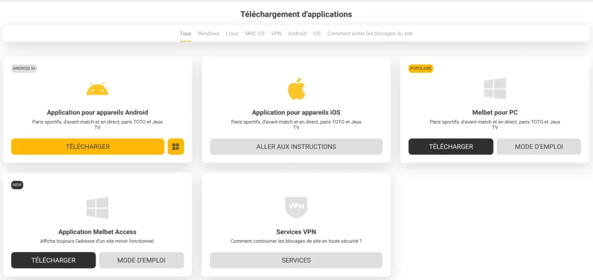Image resolution: width=593 pixels, height=280 pixels.
Task: Click the Téléchargement d'applications heading
Action: [x=296, y=14]
